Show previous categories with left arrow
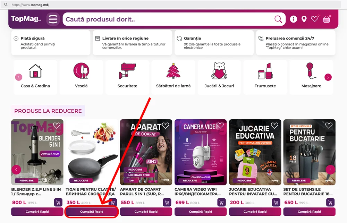This screenshot has width=347, height=223. pyautogui.click(x=19, y=77)
